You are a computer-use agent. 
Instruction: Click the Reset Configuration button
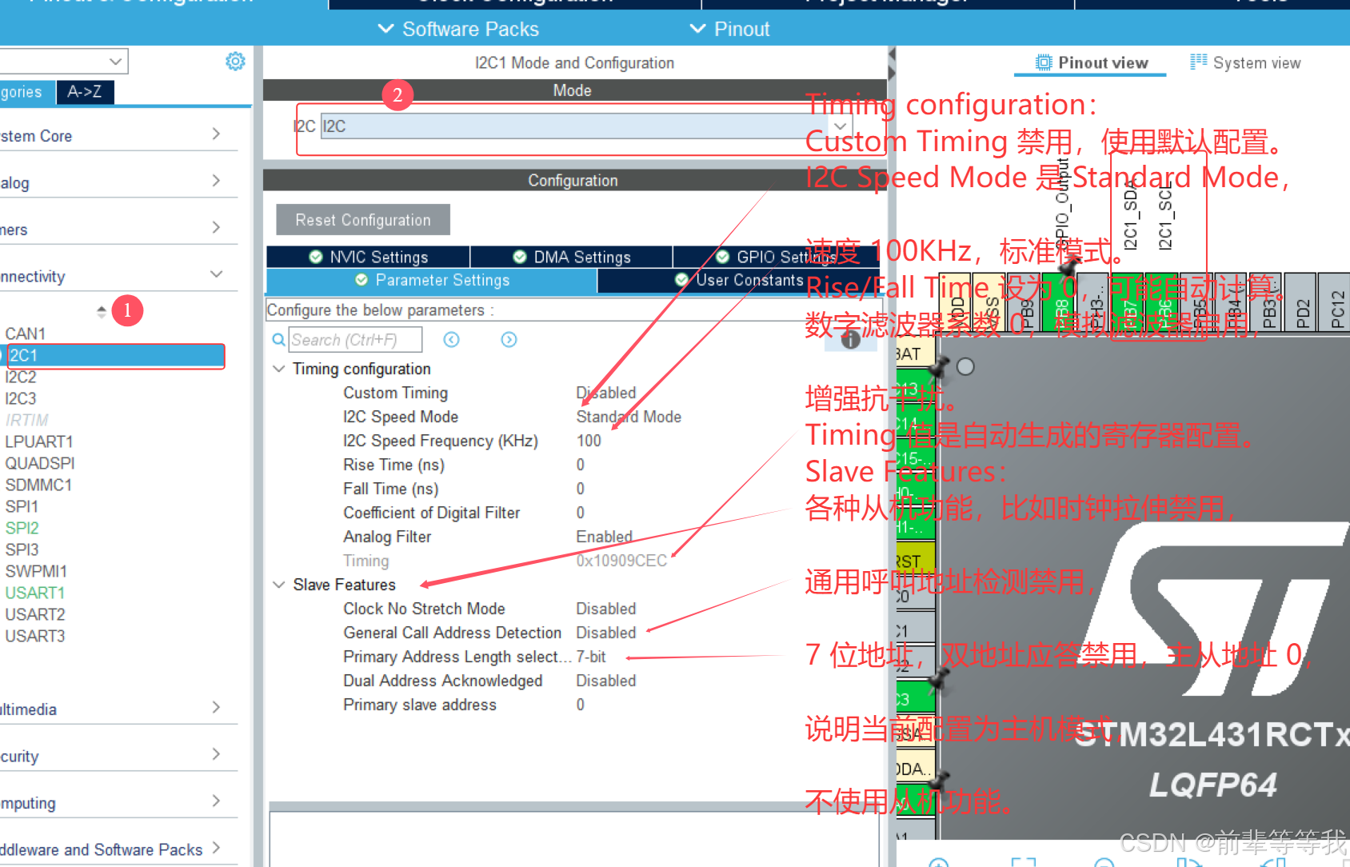pos(363,220)
